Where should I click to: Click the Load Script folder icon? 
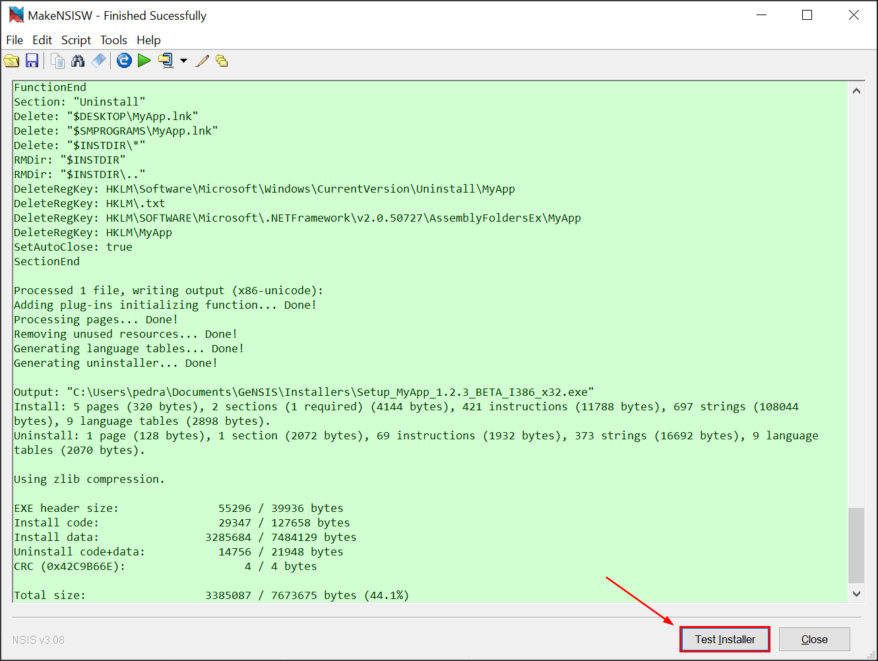coord(12,61)
